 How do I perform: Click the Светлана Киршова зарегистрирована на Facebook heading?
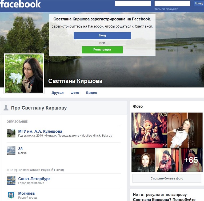(102, 19)
